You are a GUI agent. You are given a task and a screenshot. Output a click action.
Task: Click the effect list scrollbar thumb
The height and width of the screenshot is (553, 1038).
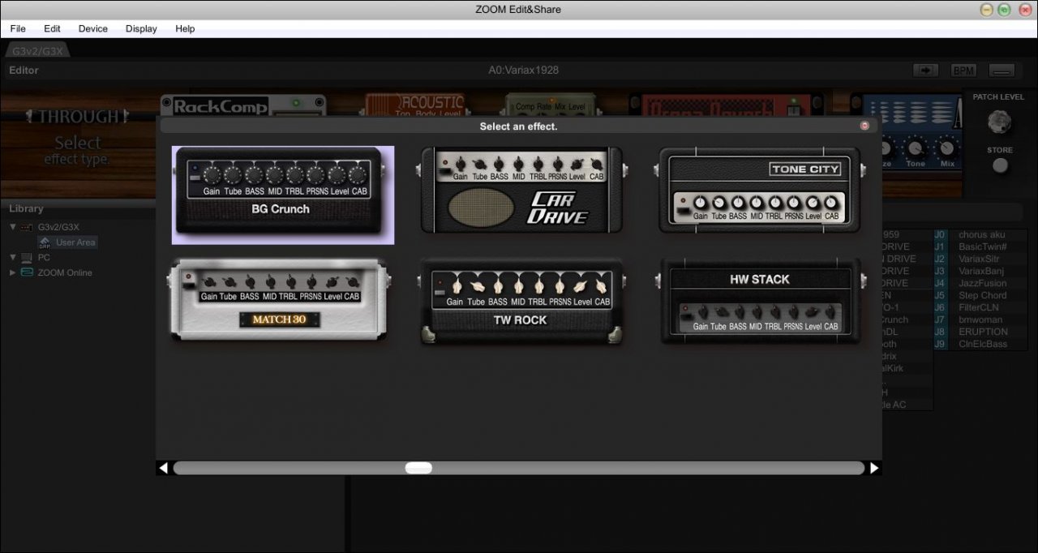(418, 468)
